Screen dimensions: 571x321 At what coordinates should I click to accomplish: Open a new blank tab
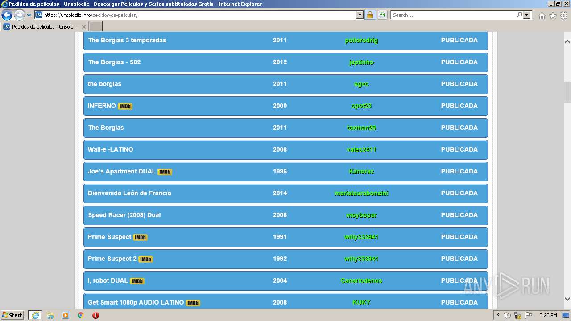96,27
